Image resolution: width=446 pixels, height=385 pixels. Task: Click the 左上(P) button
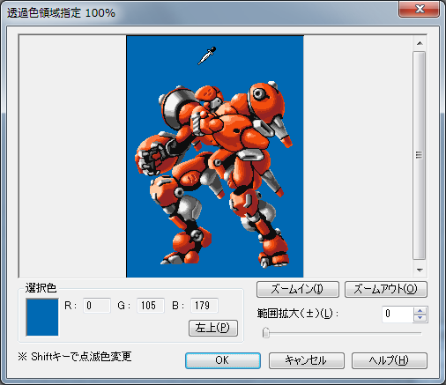coord(213,328)
